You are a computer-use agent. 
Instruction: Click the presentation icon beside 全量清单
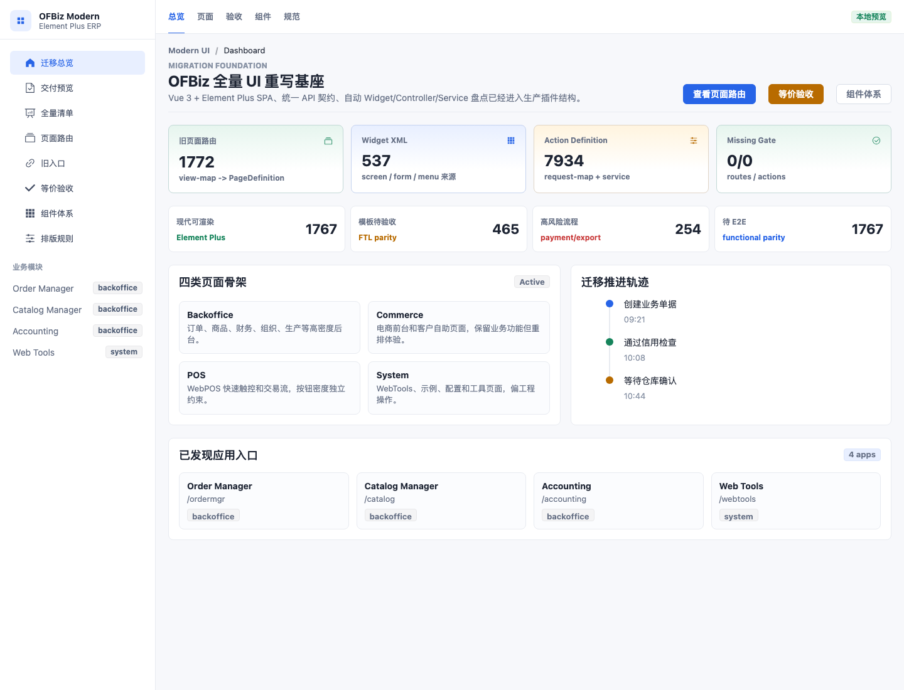point(30,113)
